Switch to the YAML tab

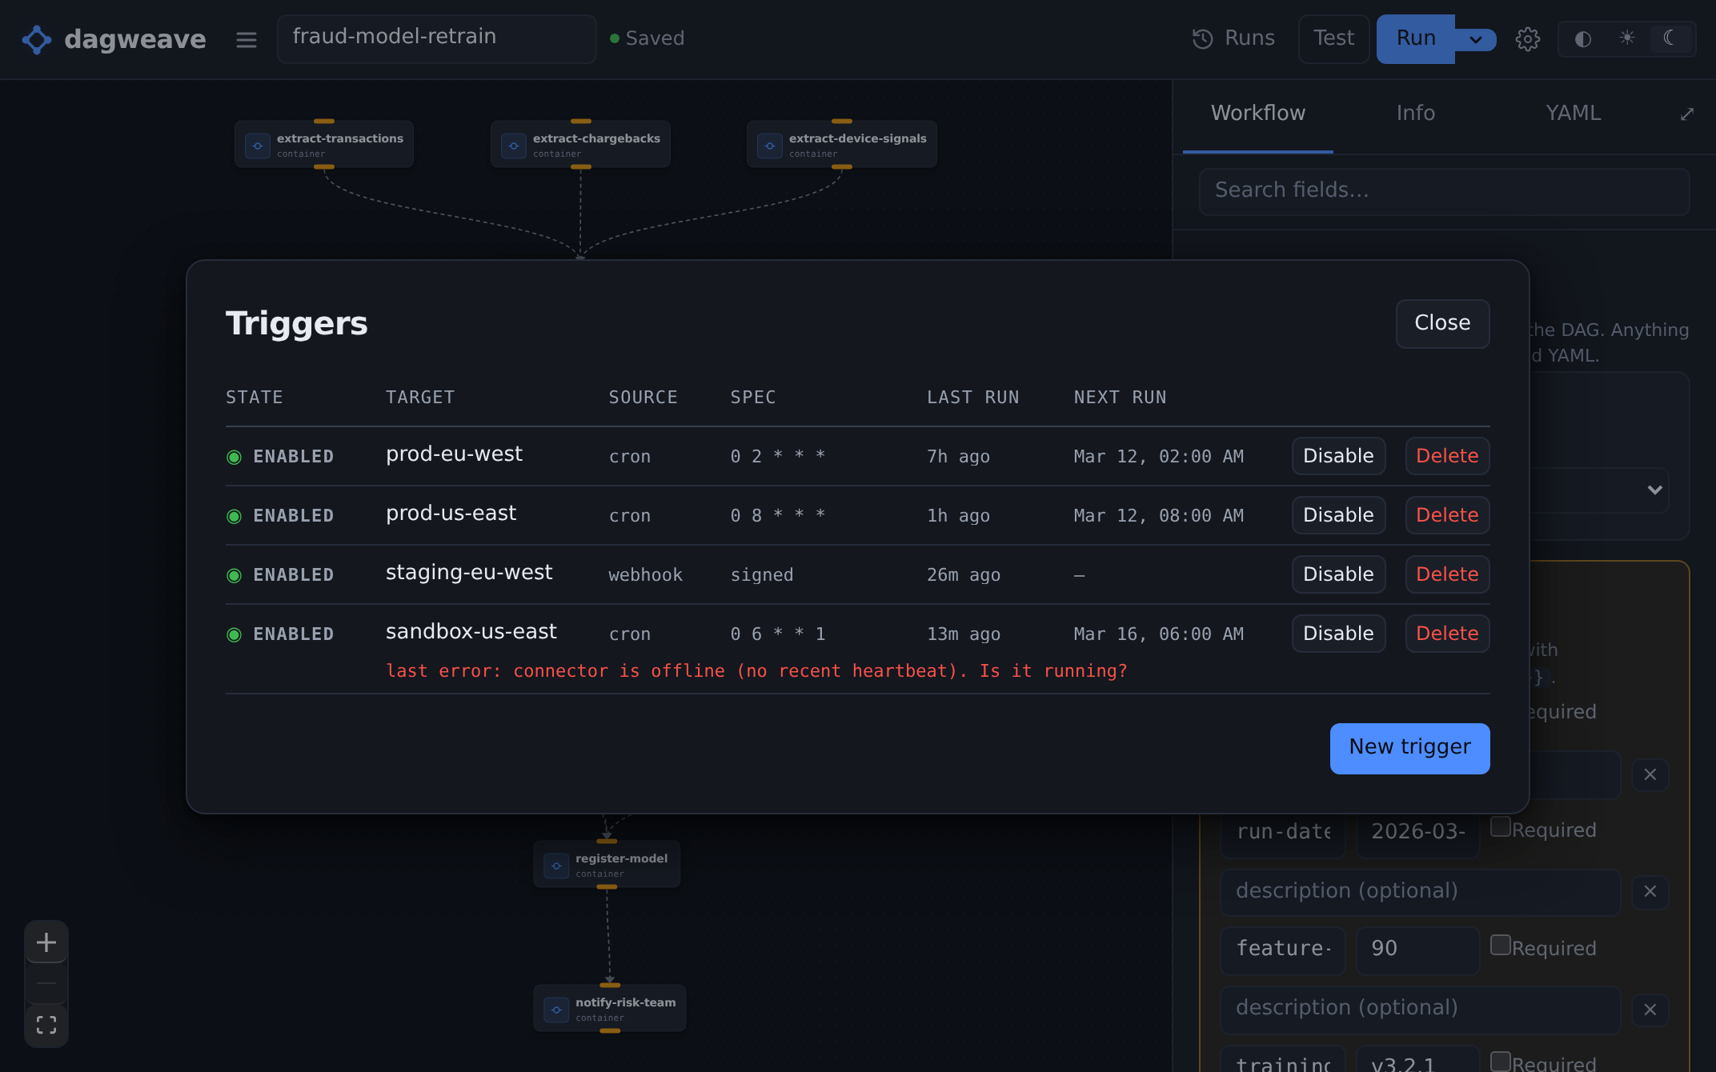1573,114
